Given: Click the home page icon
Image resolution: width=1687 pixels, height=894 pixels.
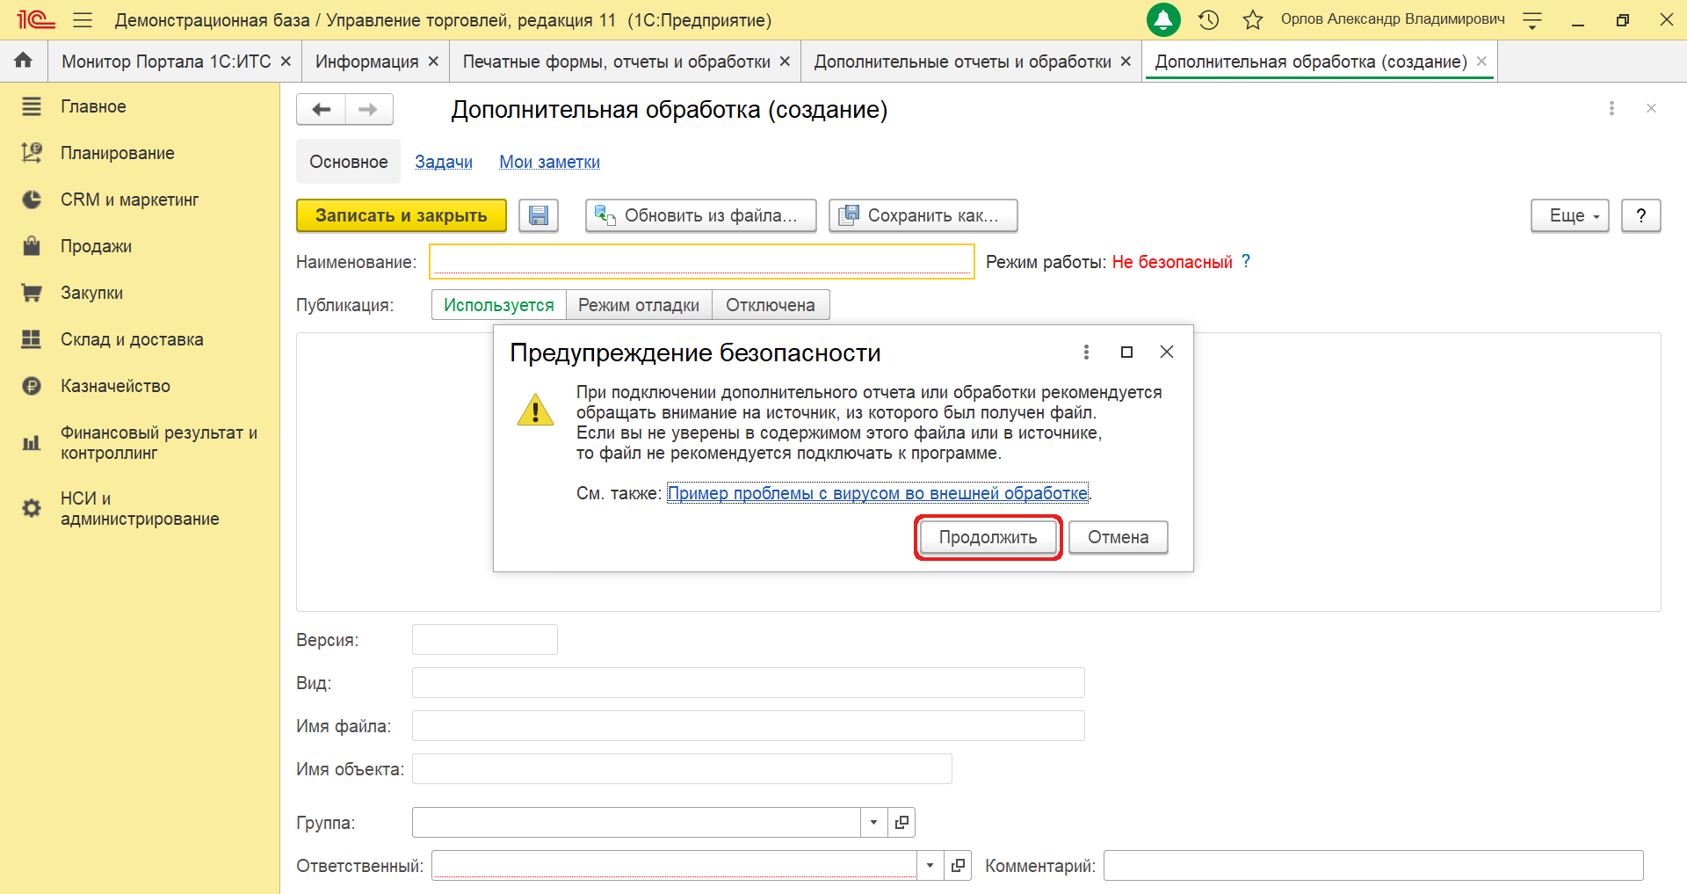Looking at the screenshot, I should 24,61.
